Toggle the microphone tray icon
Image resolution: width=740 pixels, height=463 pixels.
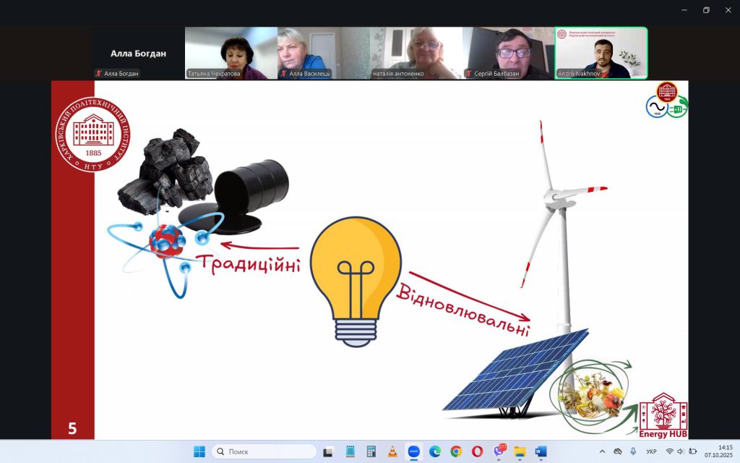tap(633, 451)
